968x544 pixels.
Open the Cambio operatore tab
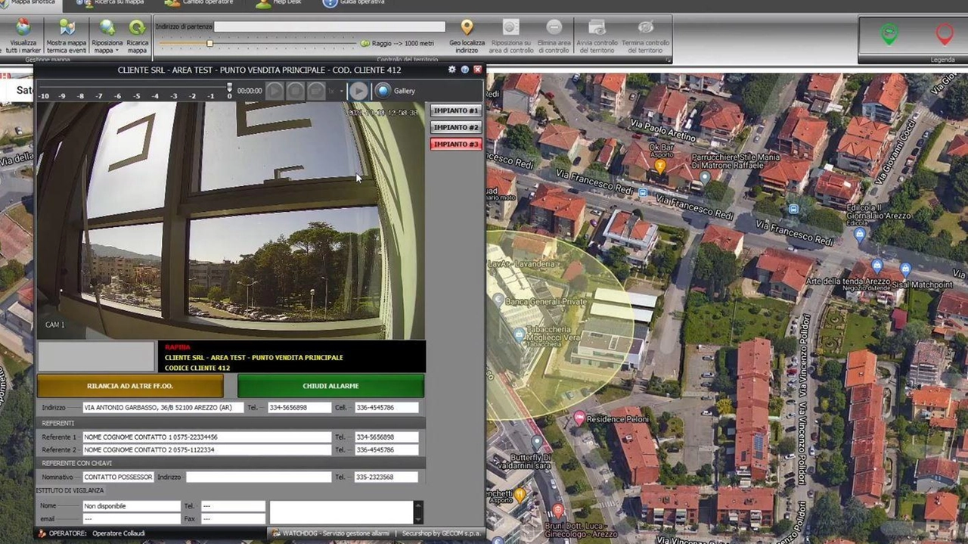pyautogui.click(x=200, y=4)
